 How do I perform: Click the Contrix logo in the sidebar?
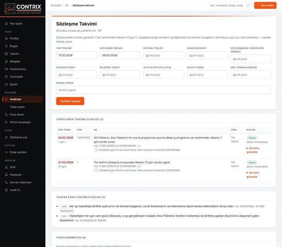[x=23, y=8]
